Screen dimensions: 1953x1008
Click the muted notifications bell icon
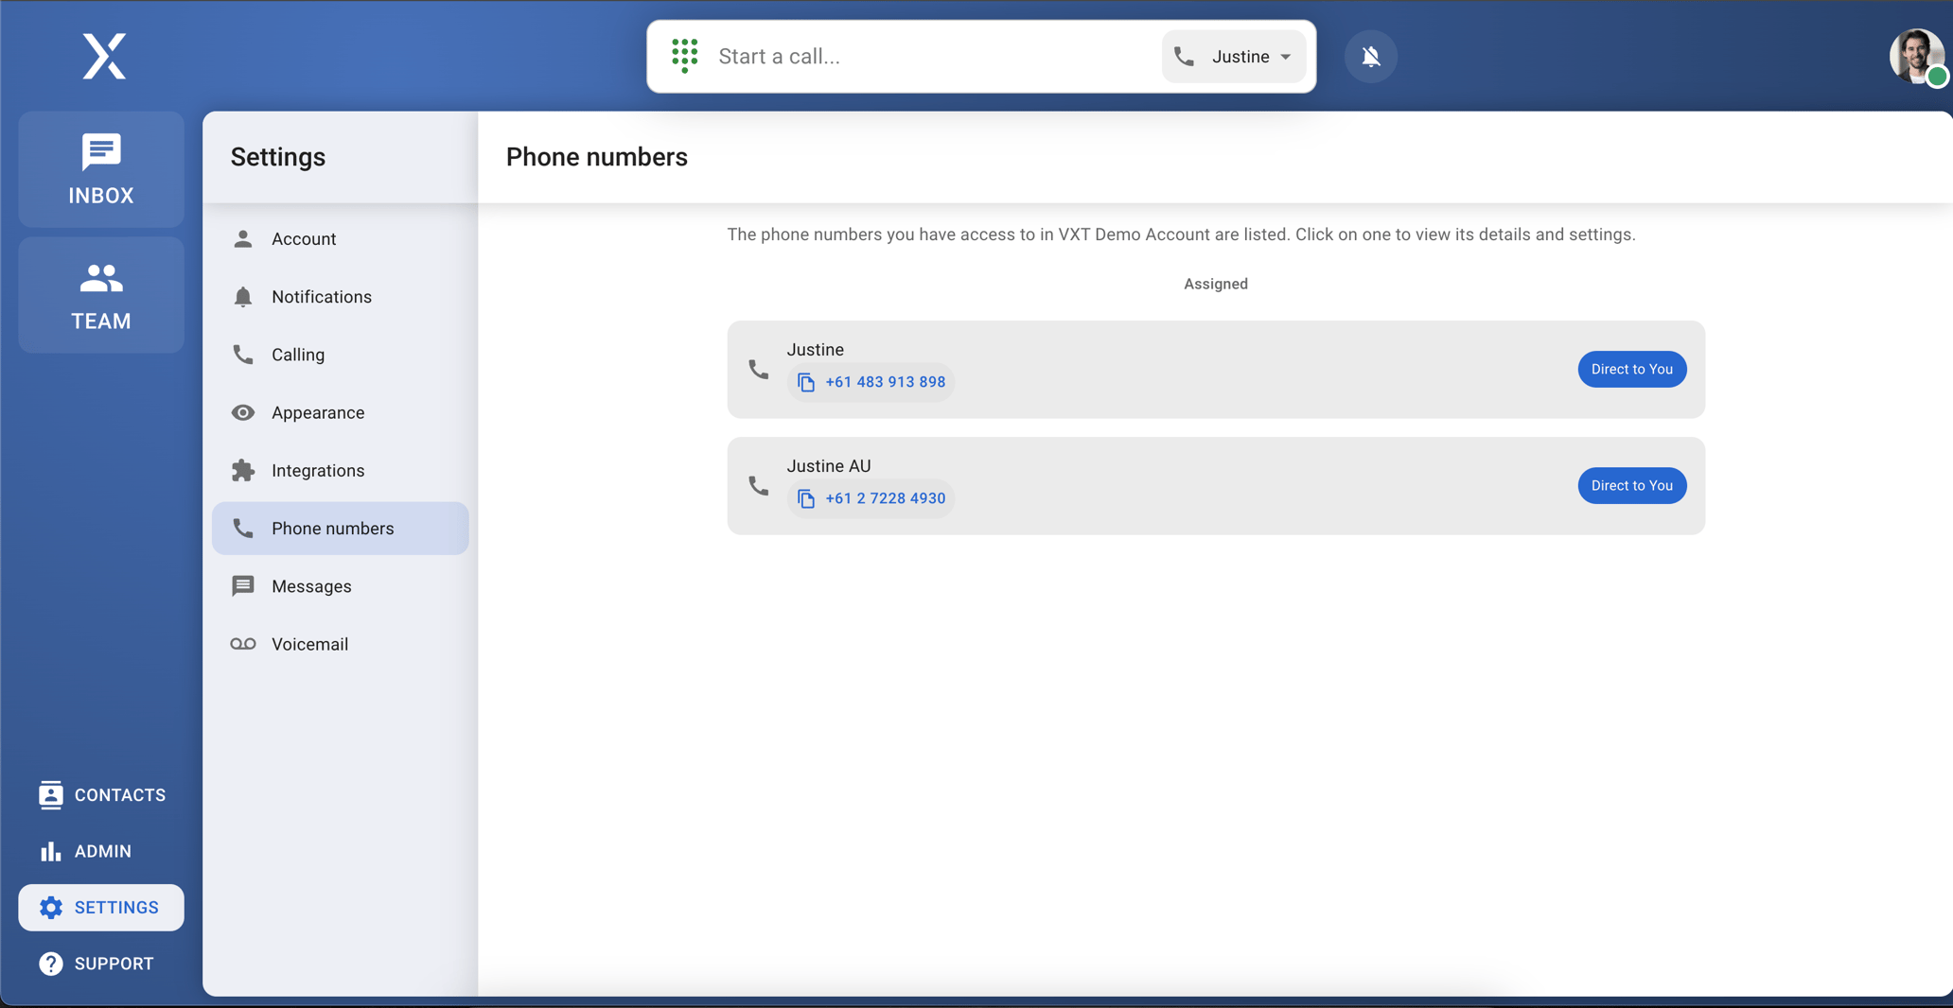click(x=1369, y=56)
